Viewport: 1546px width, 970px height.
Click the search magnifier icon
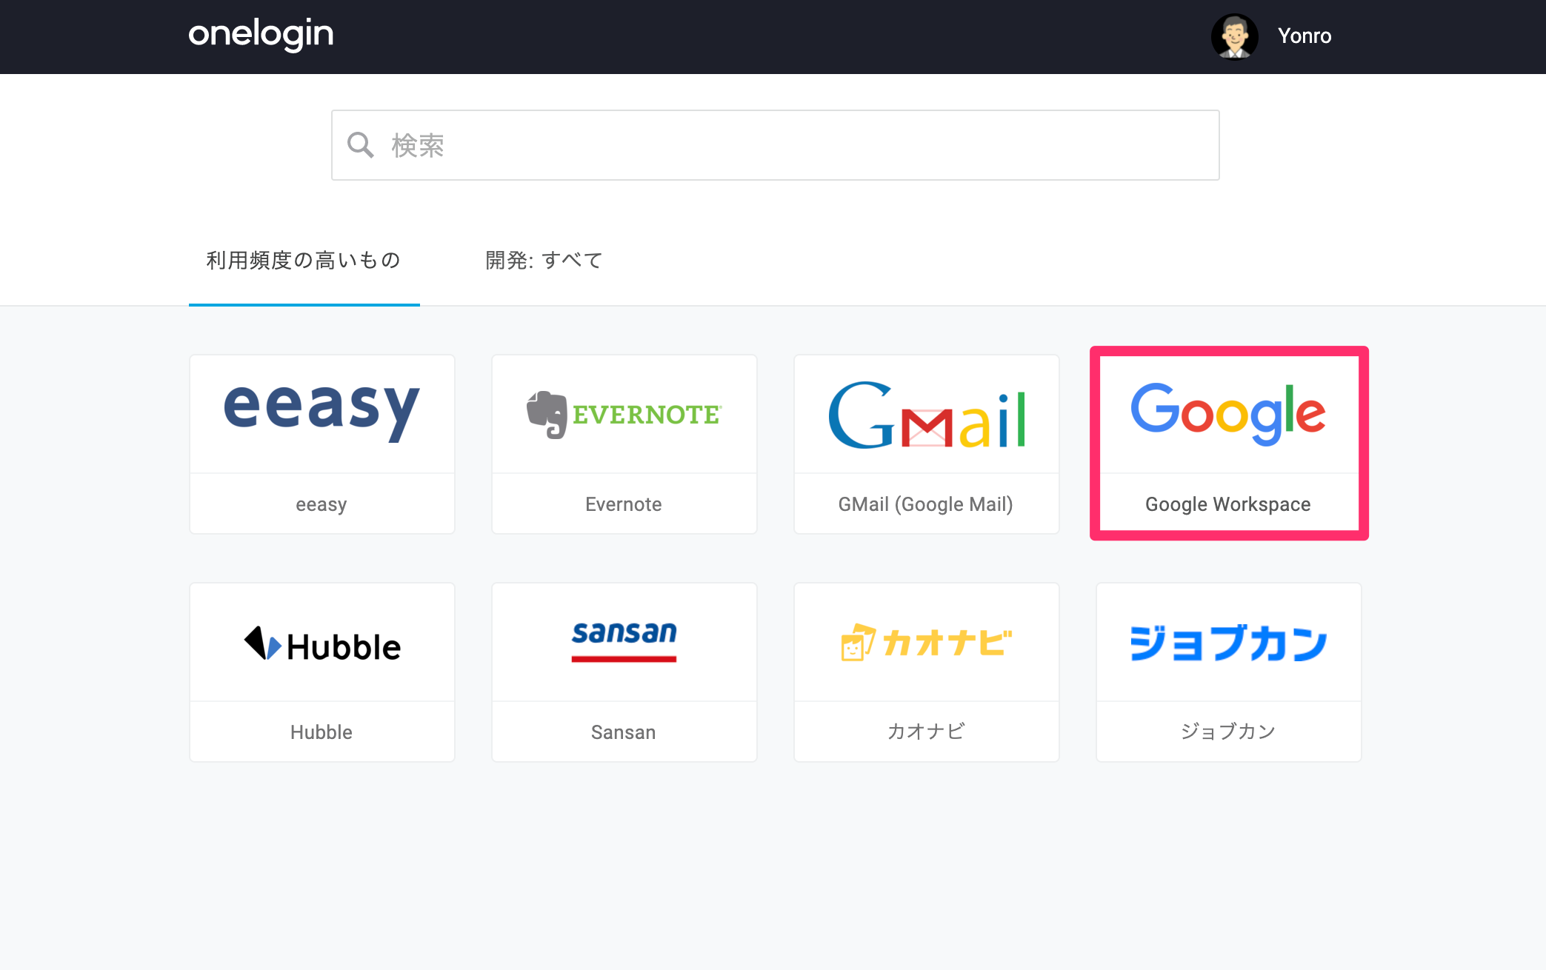point(361,145)
